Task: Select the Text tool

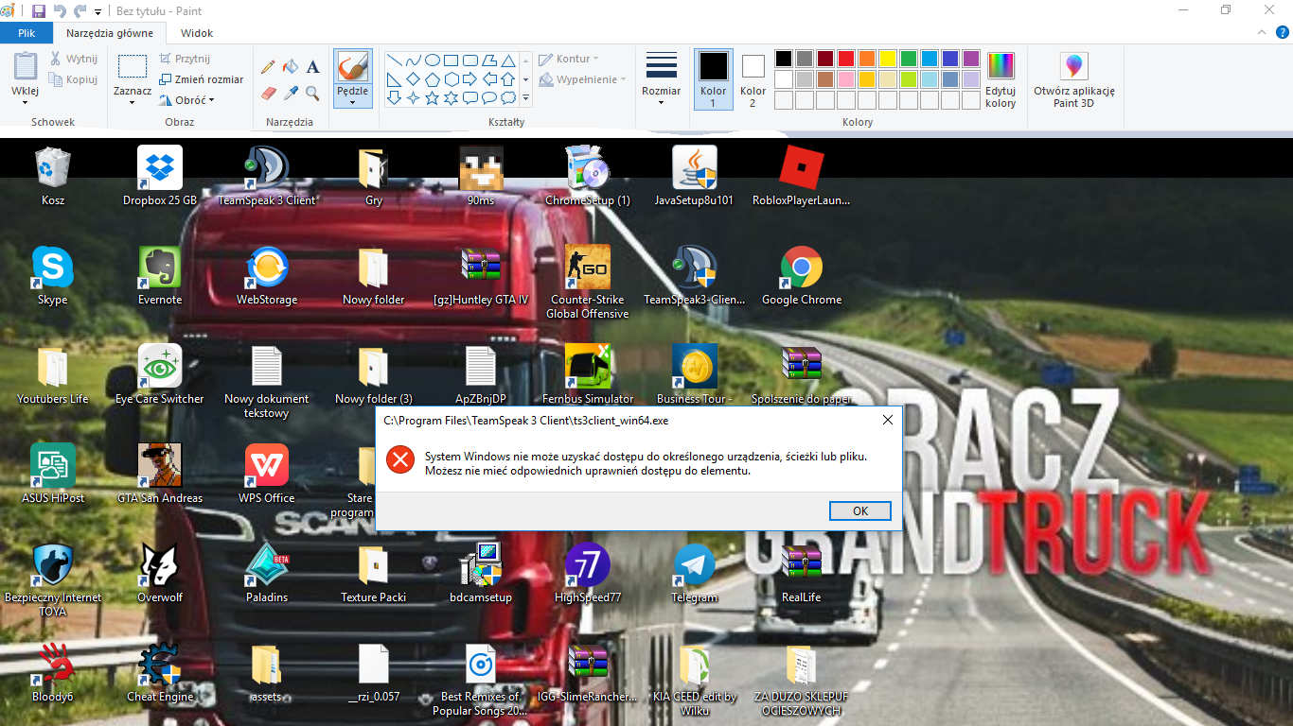Action: click(312, 67)
